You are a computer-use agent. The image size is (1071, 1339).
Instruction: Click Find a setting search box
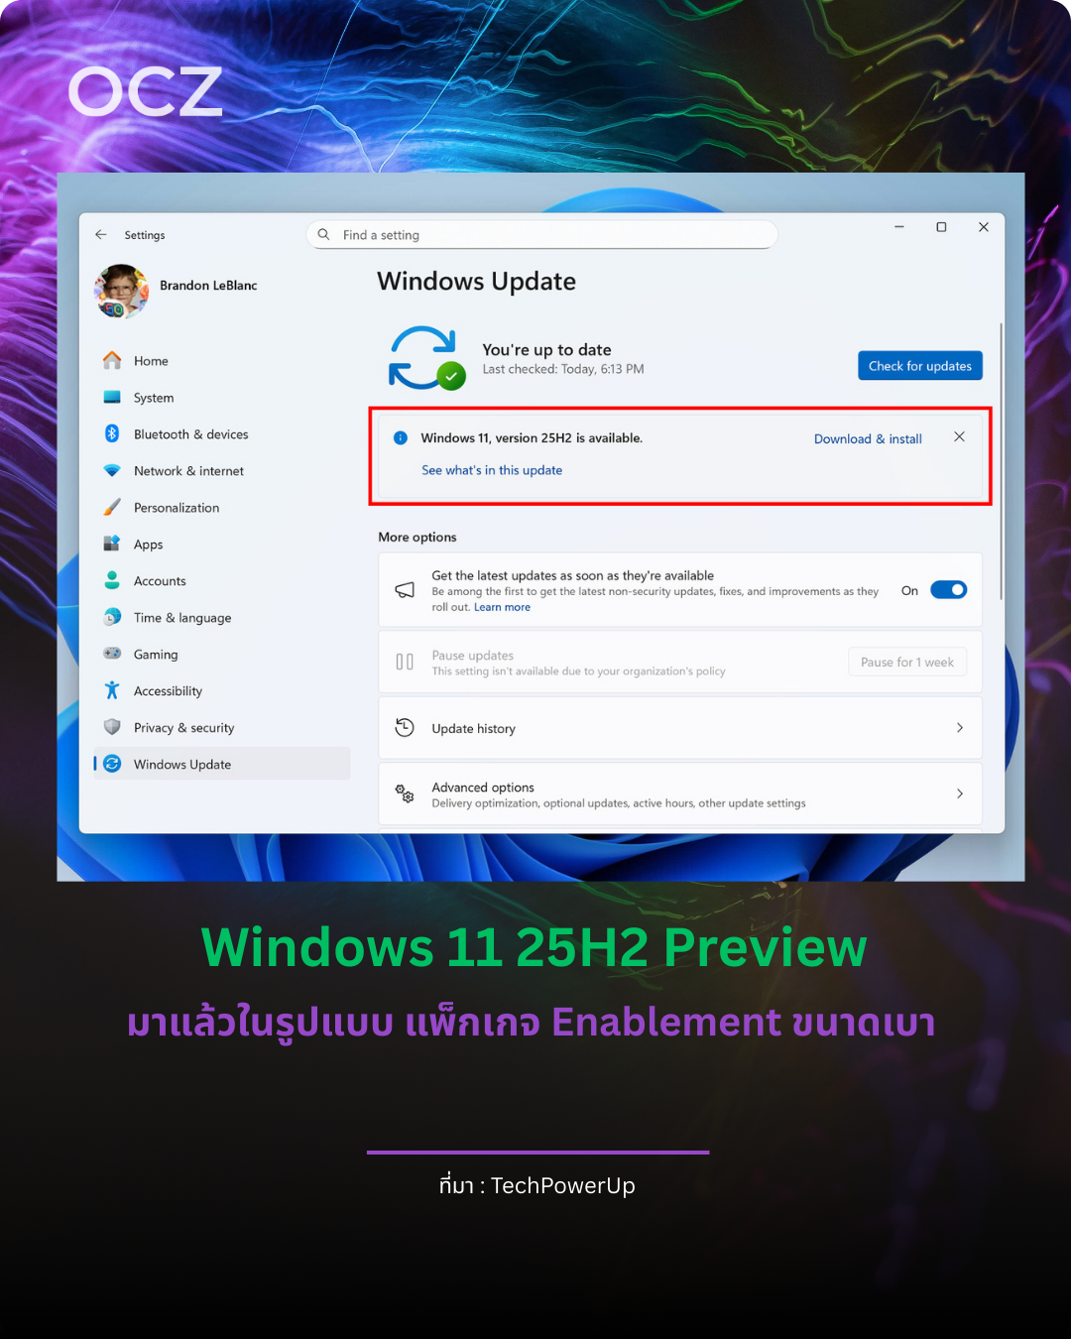pos(542,235)
